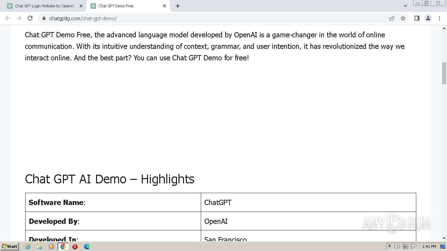Image resolution: width=447 pixels, height=251 pixels.
Task: Open the Windows Start menu
Action: (9, 246)
